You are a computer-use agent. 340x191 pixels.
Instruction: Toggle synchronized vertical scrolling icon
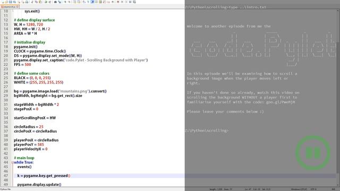point(75,2)
